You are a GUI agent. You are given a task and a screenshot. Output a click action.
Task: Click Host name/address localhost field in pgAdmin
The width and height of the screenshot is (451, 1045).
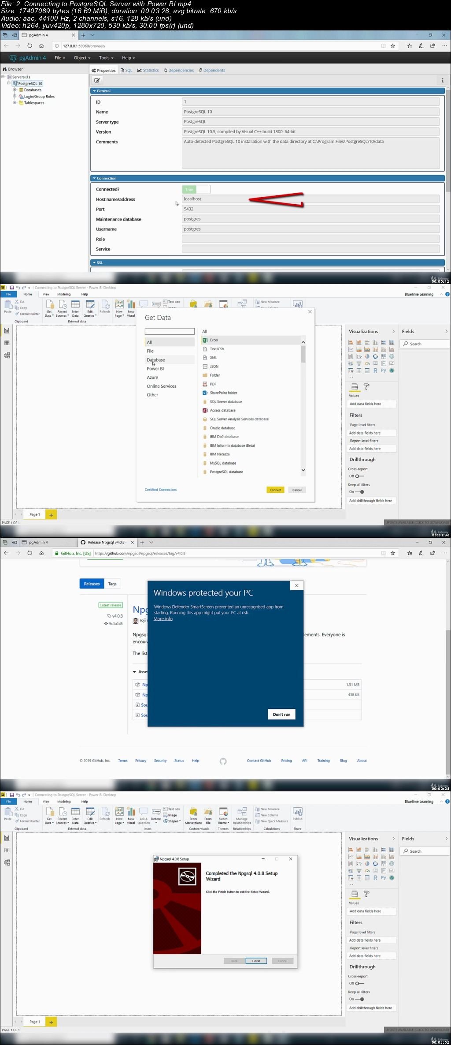pos(311,199)
